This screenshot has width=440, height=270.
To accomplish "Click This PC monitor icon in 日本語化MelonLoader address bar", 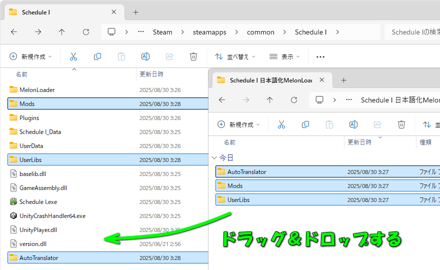I will (319, 99).
